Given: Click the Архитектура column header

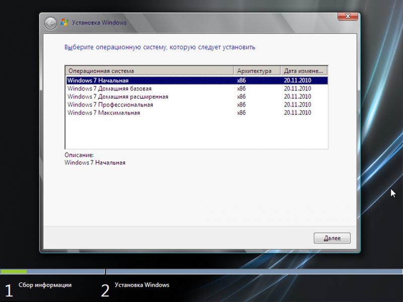Looking at the screenshot, I should tap(256, 71).
